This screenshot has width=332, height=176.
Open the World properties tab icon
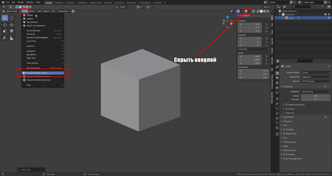coord(277,93)
